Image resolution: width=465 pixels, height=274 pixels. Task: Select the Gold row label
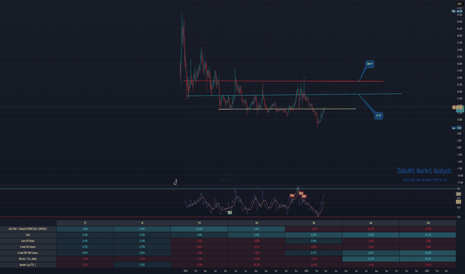click(x=28, y=235)
